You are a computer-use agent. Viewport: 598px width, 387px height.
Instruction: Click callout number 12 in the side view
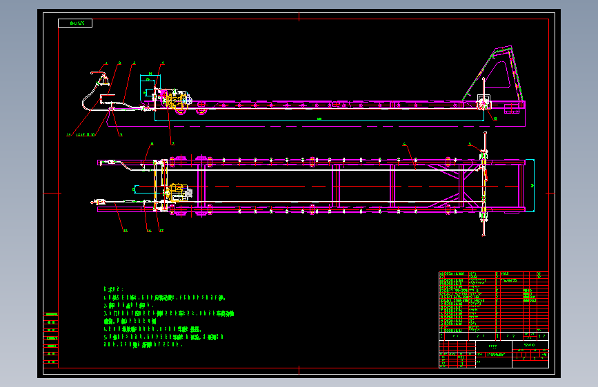[495, 118]
